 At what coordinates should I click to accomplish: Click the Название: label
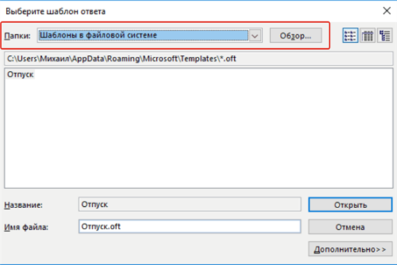[x=23, y=205]
